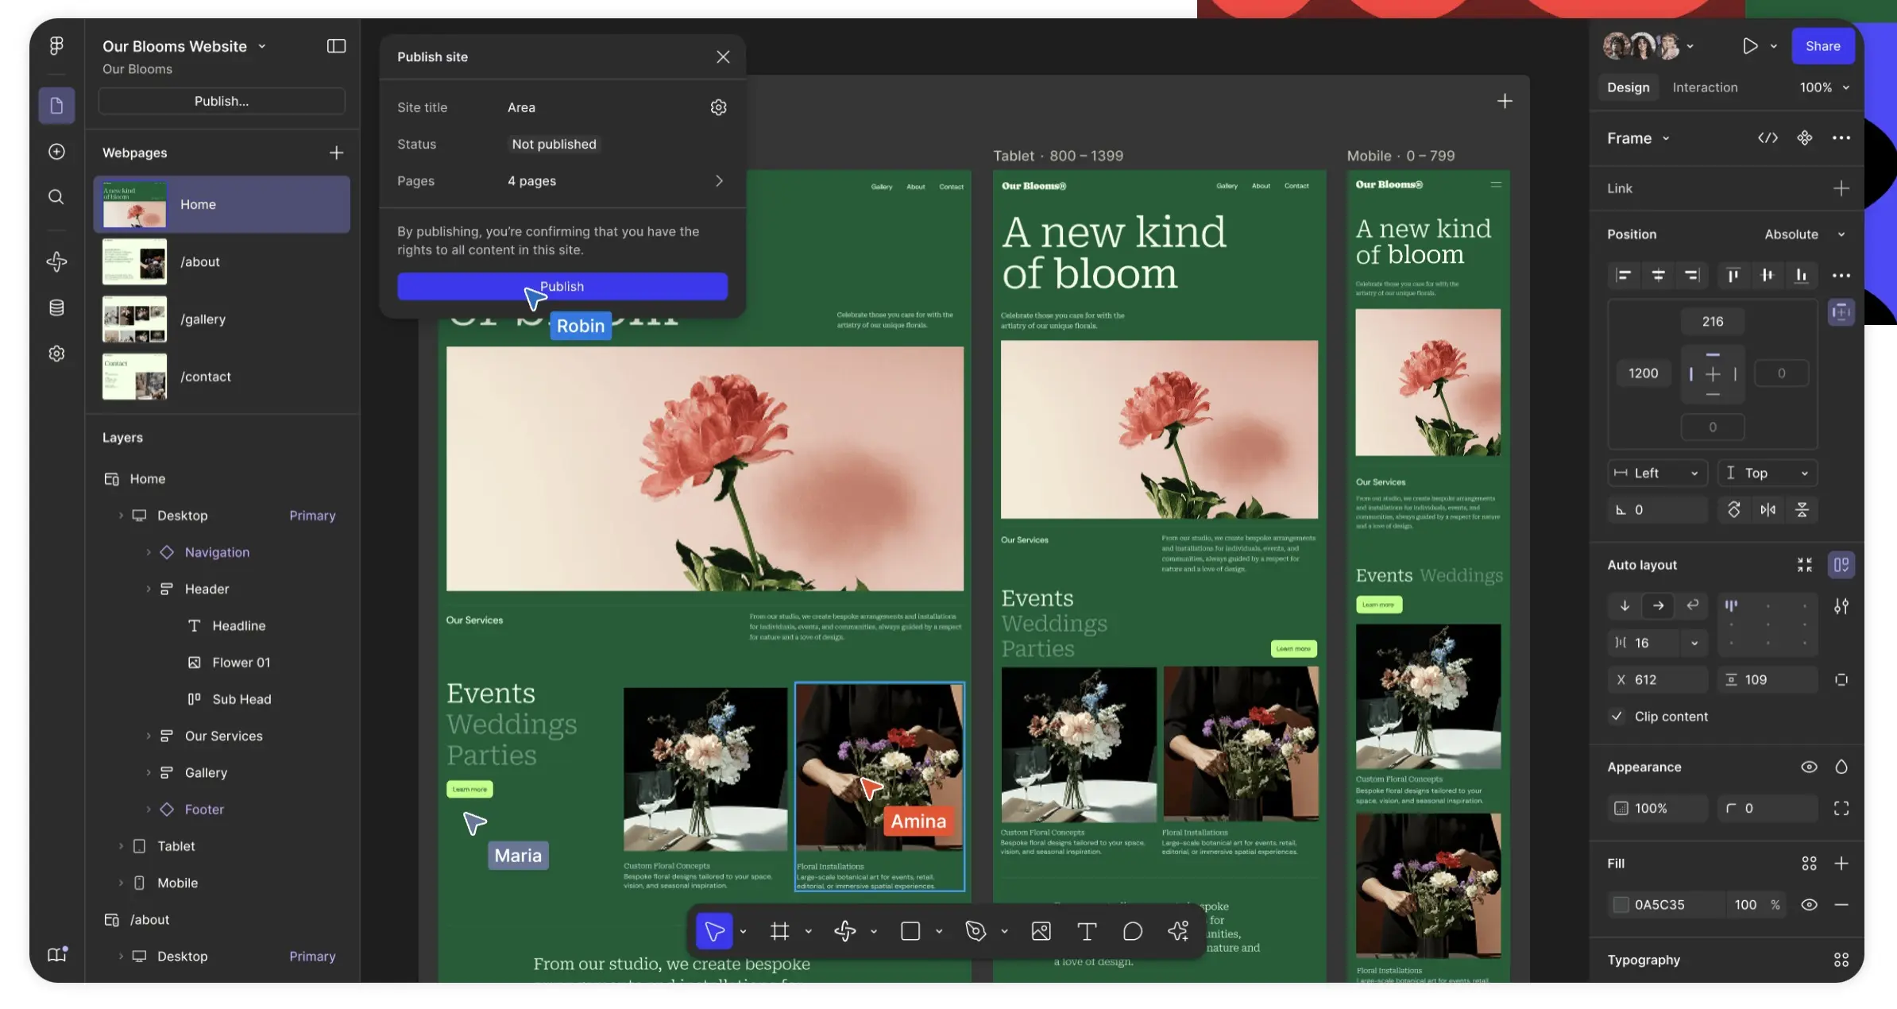Viewport: 1897px width, 1009px height.
Task: Select the Text tool
Action: pos(1087,931)
